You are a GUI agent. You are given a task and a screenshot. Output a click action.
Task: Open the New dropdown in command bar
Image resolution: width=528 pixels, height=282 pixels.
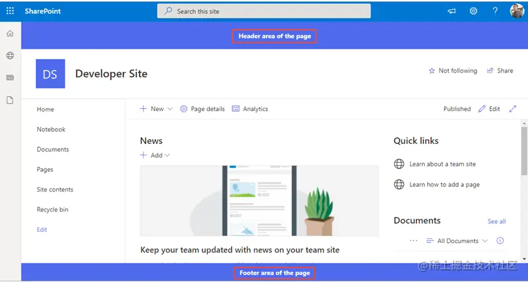[x=156, y=109]
